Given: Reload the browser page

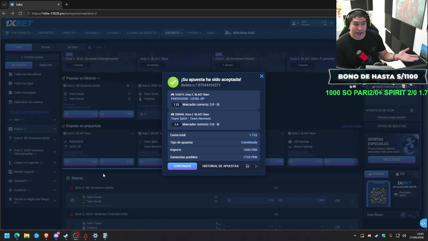Looking at the screenshot, I should [x=20, y=13].
